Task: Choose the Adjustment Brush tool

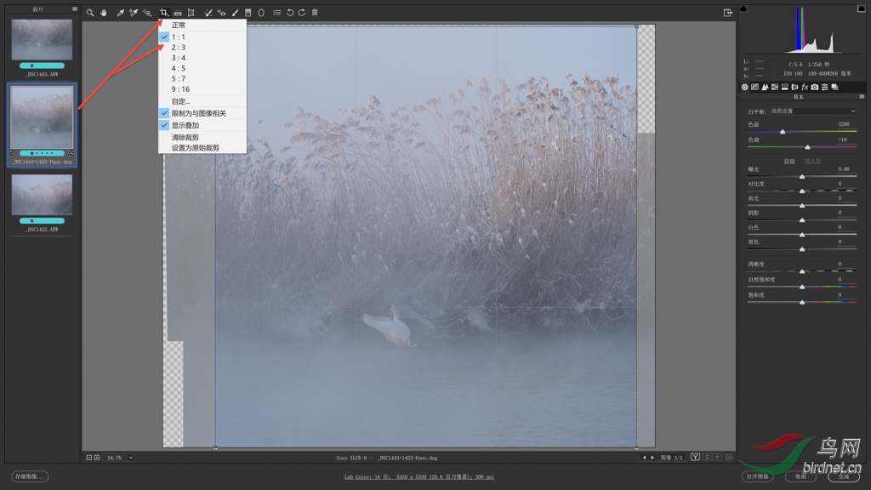Action: [x=235, y=13]
